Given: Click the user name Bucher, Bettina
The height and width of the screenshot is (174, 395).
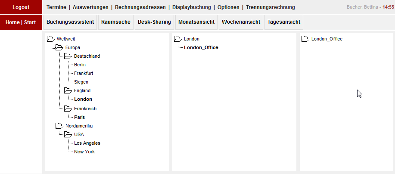Looking at the screenshot, I should click(363, 7).
